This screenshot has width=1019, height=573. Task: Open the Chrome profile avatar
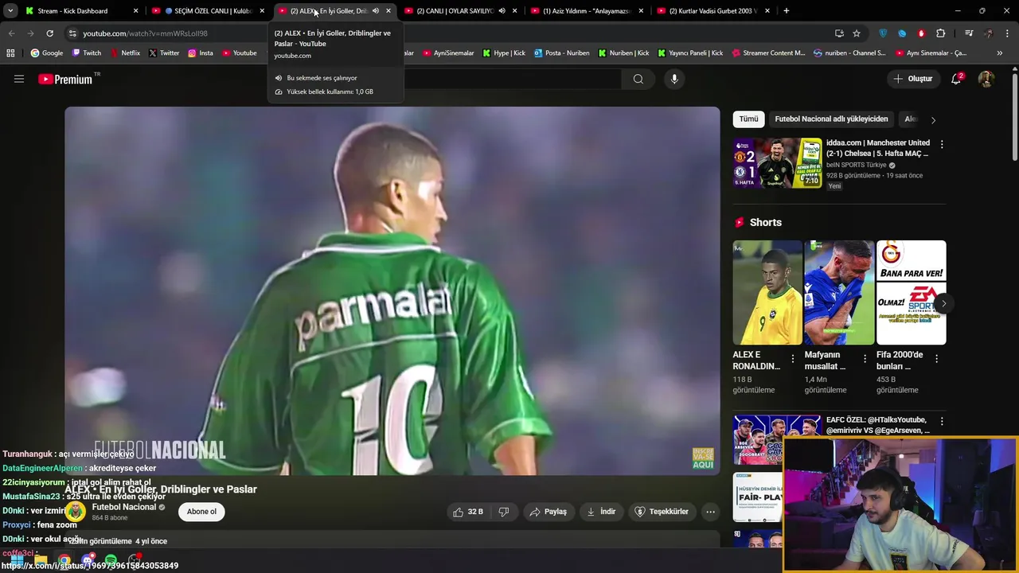click(989, 33)
